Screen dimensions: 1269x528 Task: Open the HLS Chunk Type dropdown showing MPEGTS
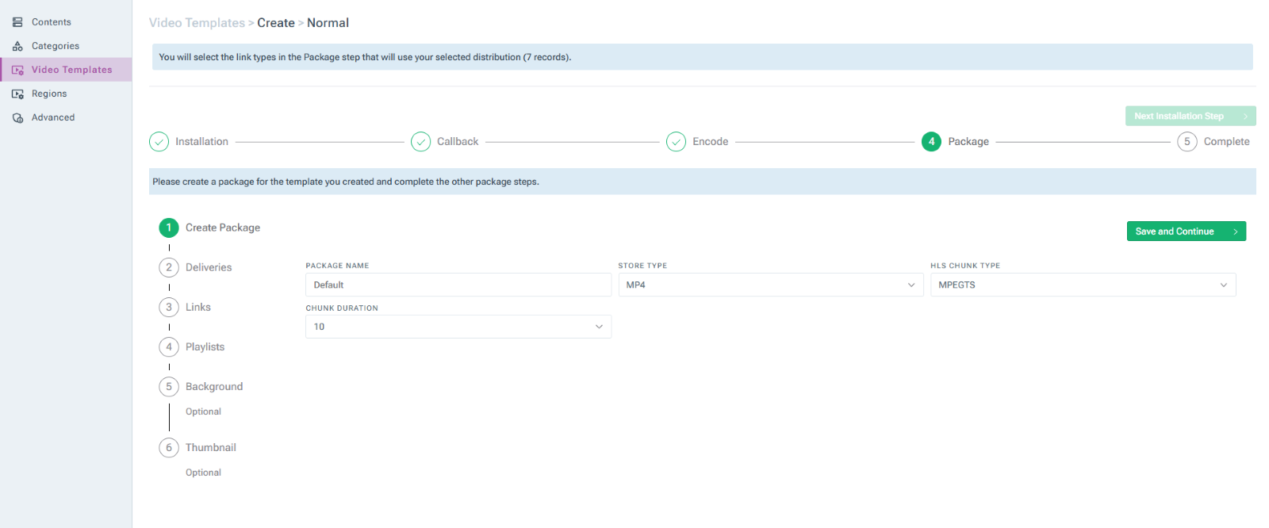coord(1083,285)
